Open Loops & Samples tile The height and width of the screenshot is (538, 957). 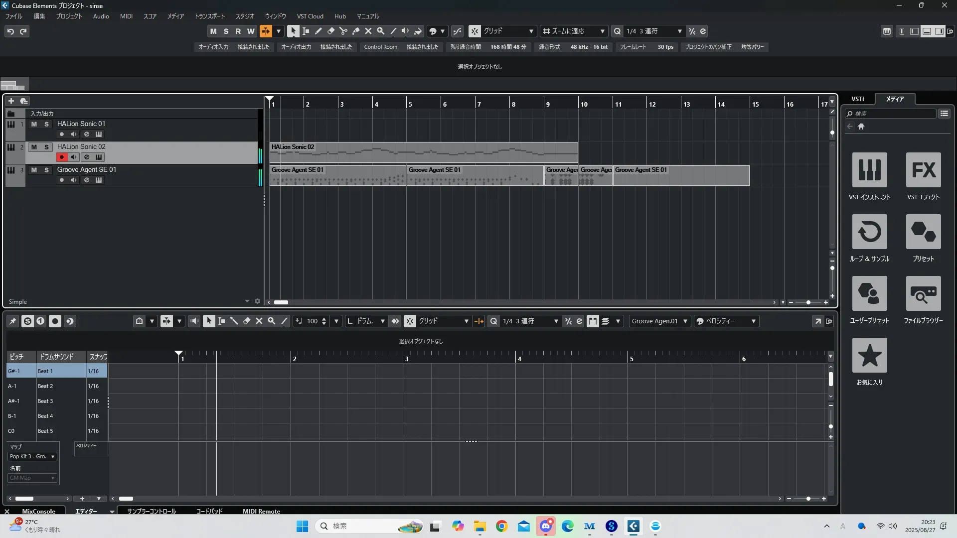pos(869,232)
